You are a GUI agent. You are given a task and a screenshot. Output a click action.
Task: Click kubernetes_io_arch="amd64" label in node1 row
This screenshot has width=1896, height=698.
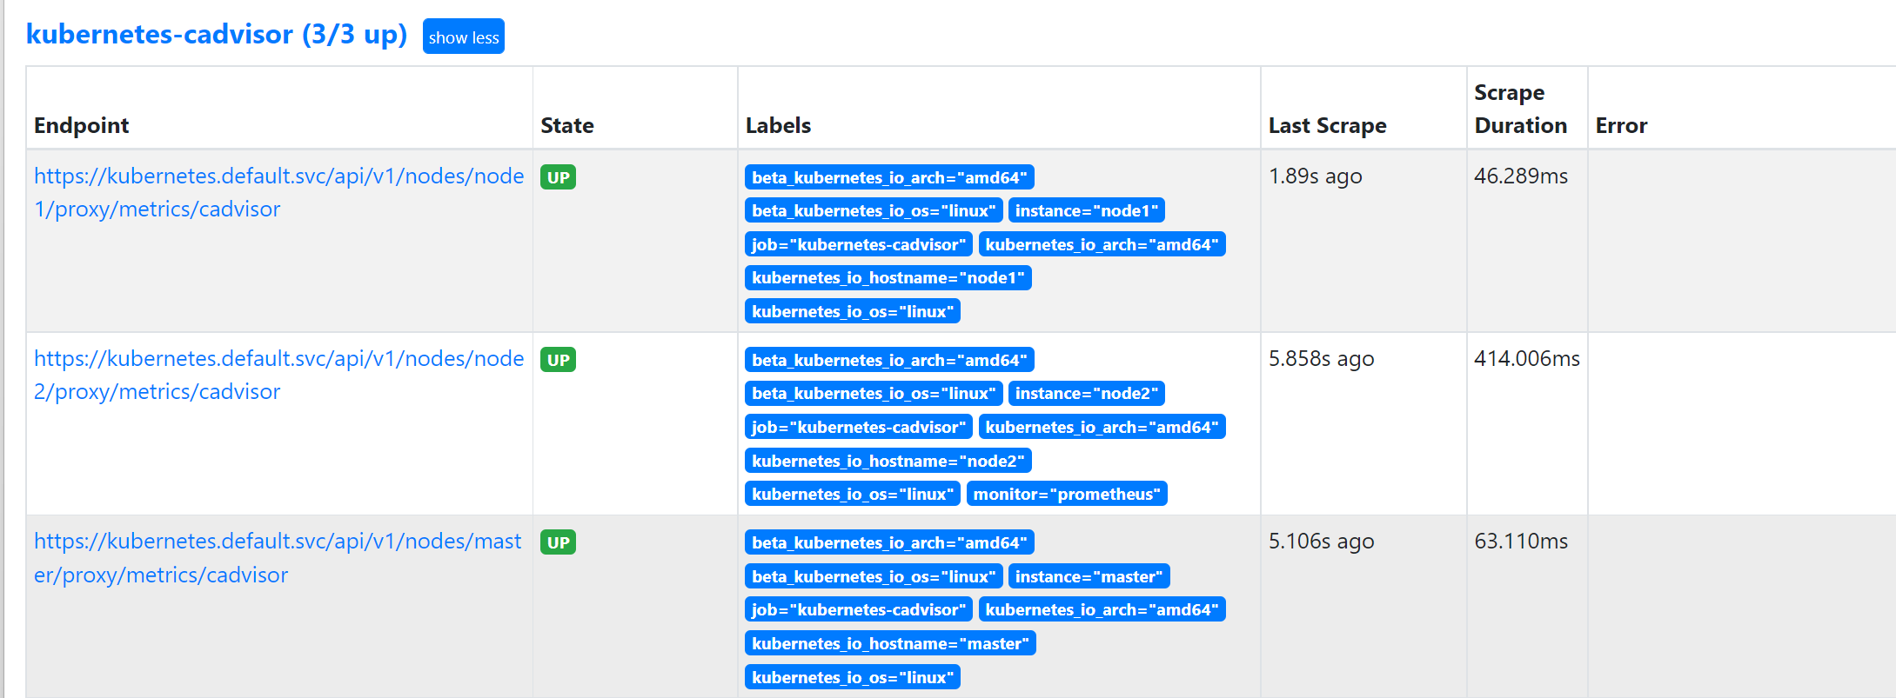(x=1102, y=244)
